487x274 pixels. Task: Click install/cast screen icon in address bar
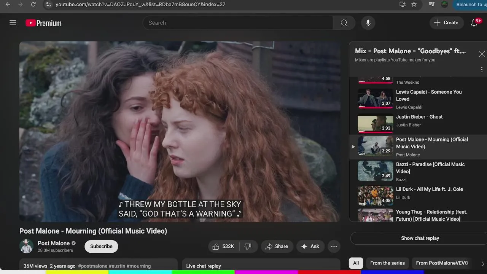(402, 5)
